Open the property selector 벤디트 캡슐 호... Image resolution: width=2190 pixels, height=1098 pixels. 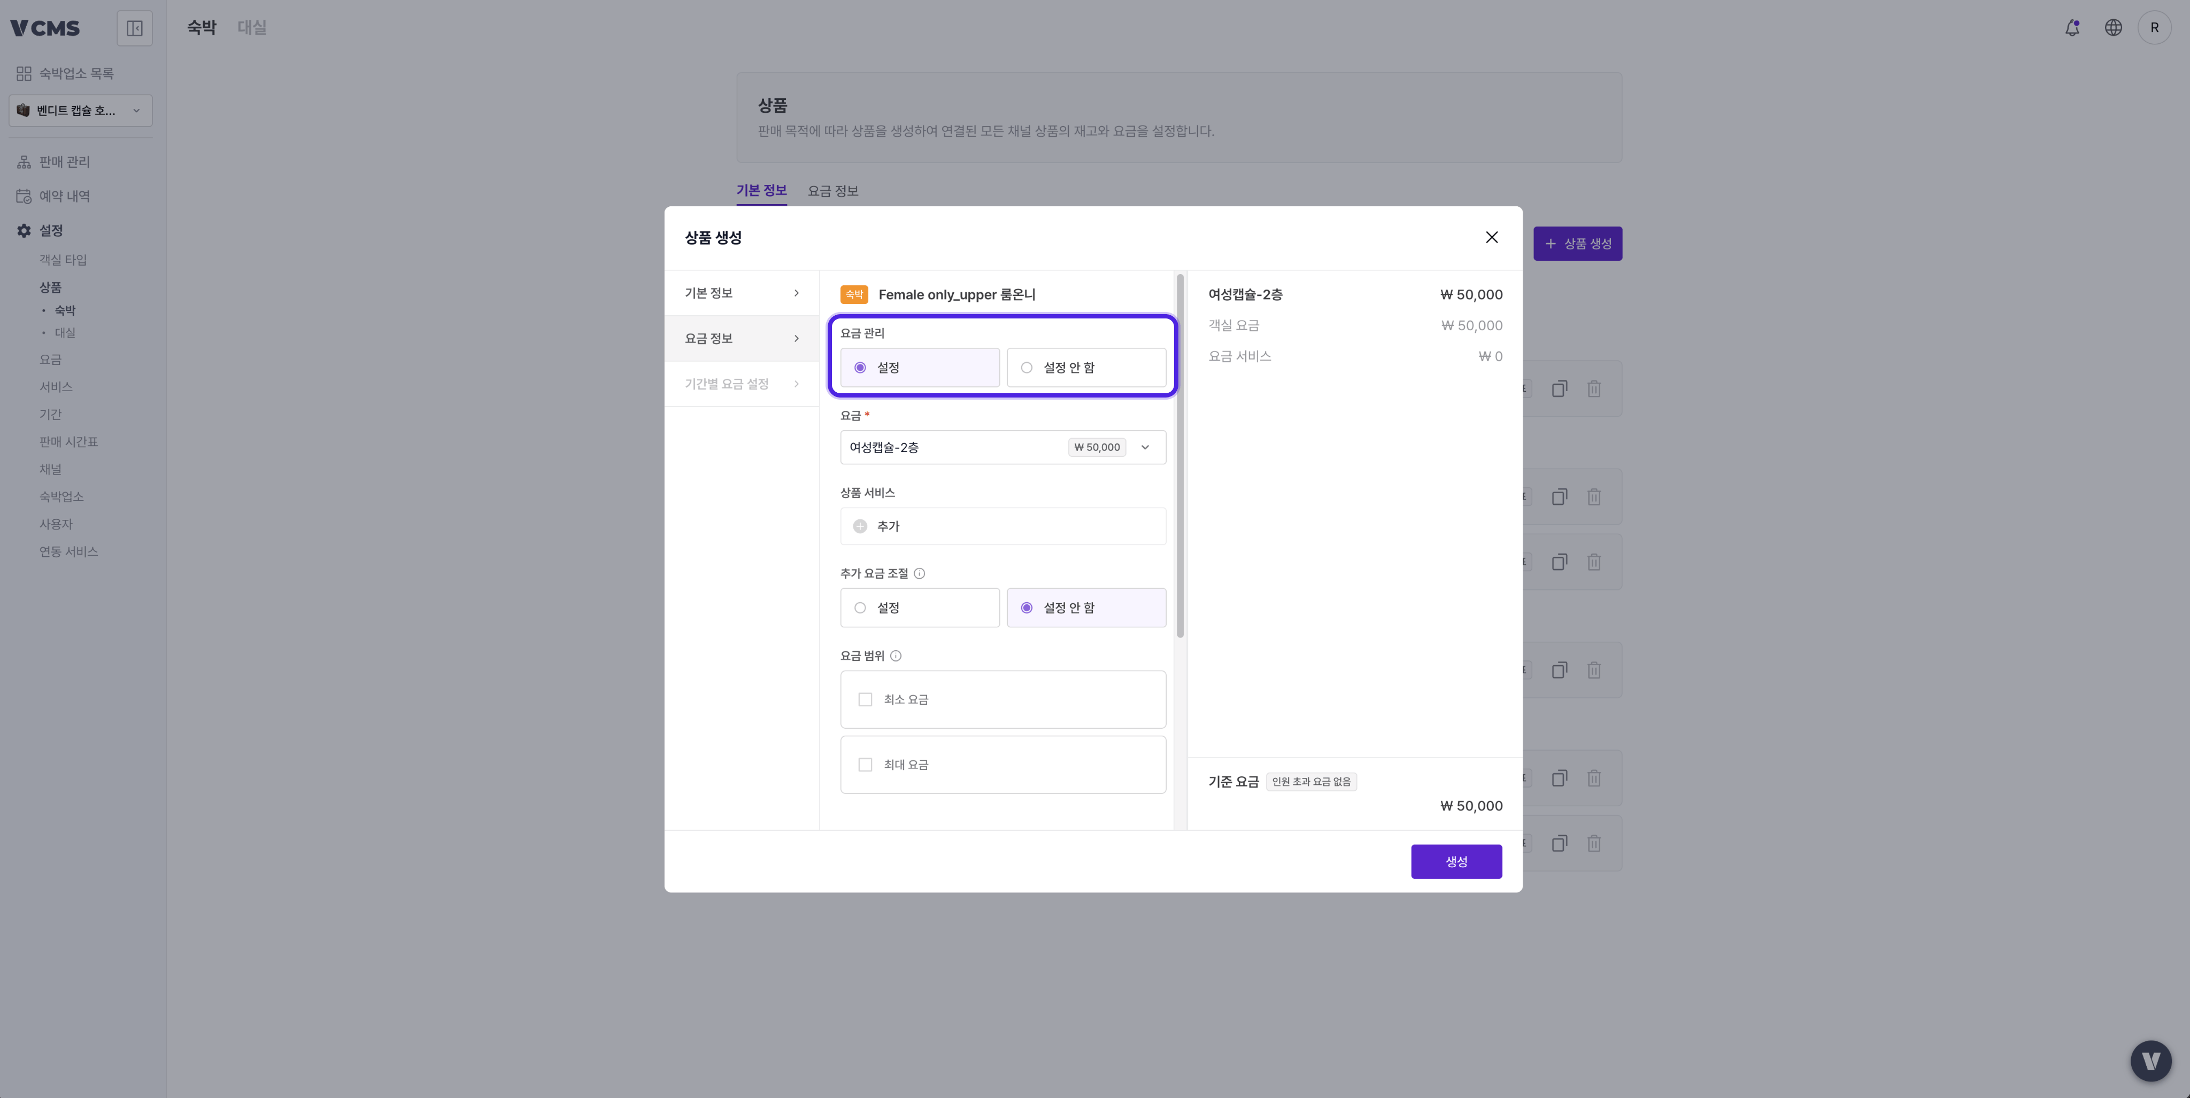click(81, 111)
